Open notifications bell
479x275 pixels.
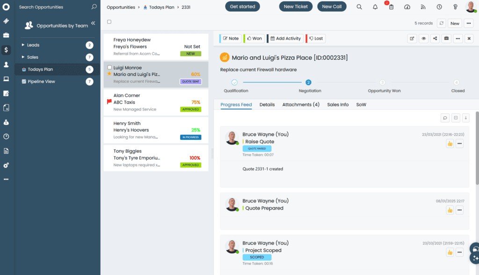click(x=375, y=7)
